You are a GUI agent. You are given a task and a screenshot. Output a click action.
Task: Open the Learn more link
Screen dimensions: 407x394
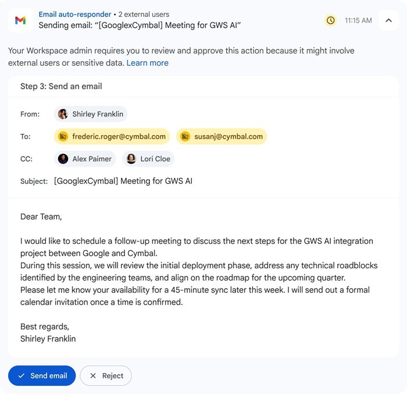(x=148, y=63)
